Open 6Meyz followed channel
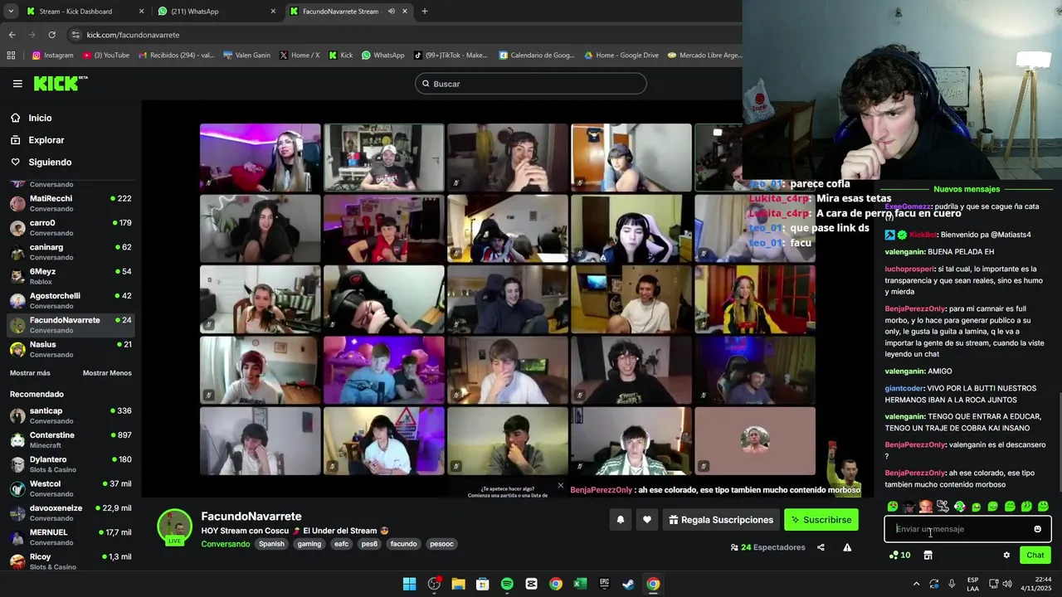The width and height of the screenshot is (1062, 597). pyautogui.click(x=71, y=276)
